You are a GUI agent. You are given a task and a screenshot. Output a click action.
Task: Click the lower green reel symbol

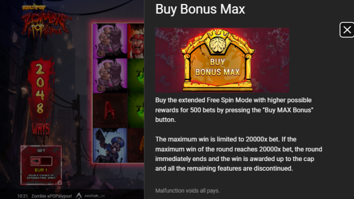pos(136,110)
